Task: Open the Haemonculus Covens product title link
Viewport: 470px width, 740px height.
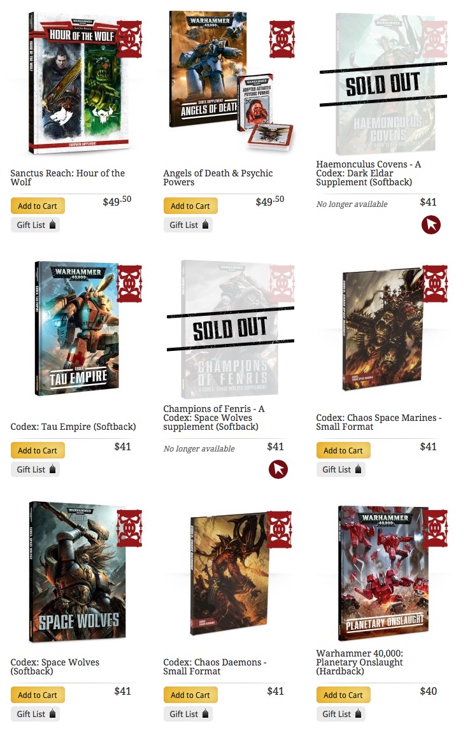Action: (x=369, y=173)
